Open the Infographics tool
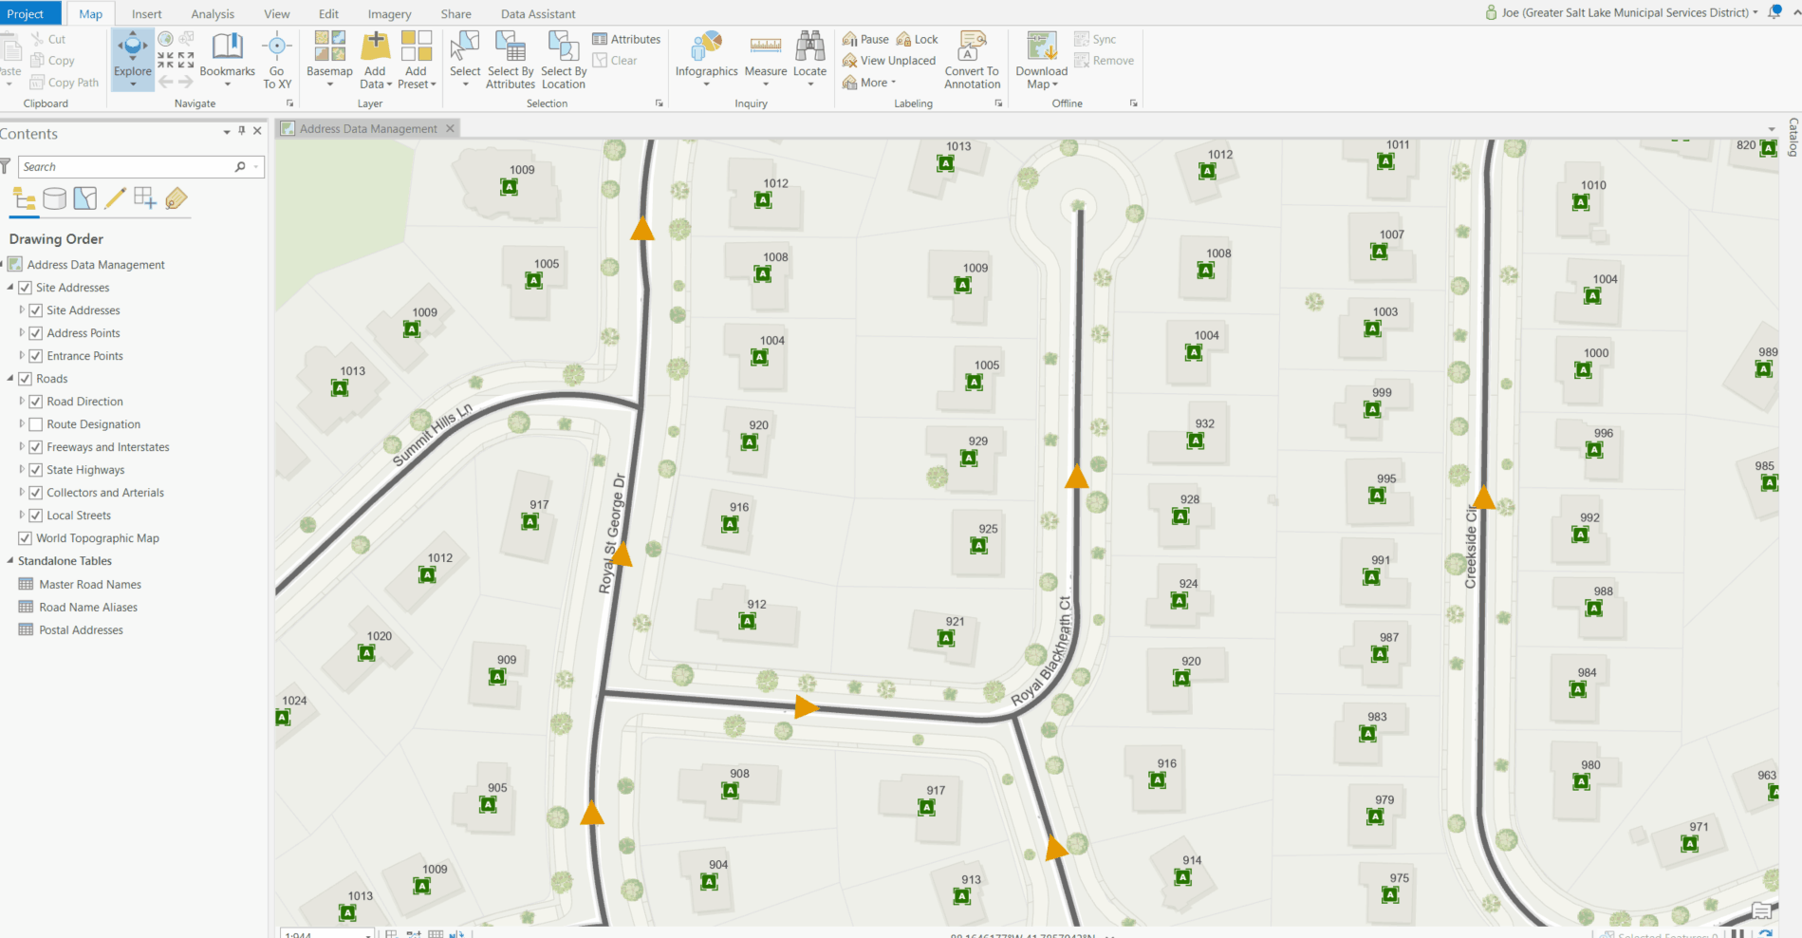This screenshot has width=1802, height=938. click(706, 59)
